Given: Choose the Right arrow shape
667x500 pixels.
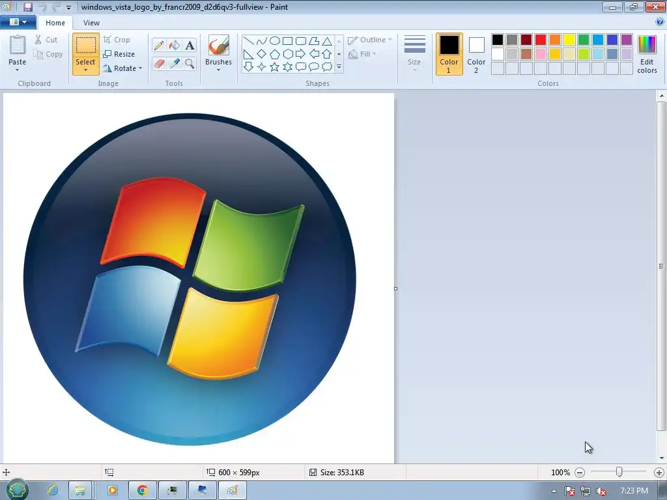Looking at the screenshot, I should point(301,54).
